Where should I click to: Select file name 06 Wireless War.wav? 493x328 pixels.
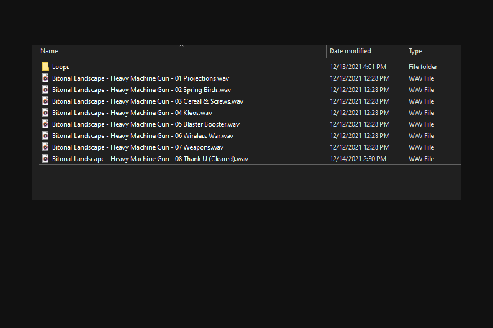coord(143,136)
